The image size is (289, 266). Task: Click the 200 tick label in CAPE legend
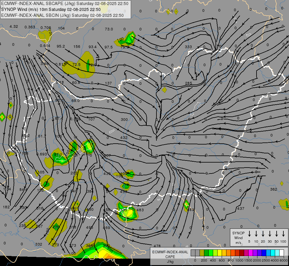(204, 260)
